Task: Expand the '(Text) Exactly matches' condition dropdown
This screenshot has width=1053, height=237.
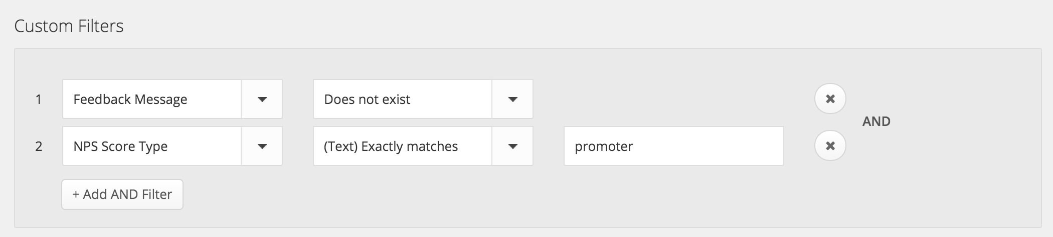Action: click(402, 146)
